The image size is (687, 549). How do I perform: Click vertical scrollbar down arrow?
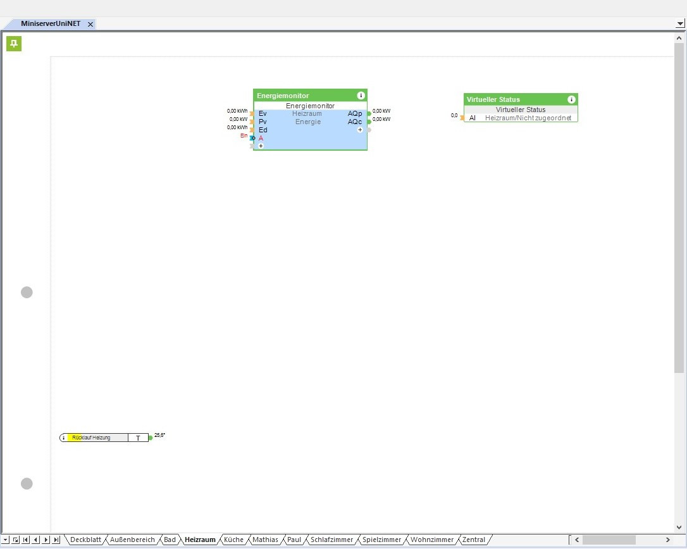(x=679, y=527)
